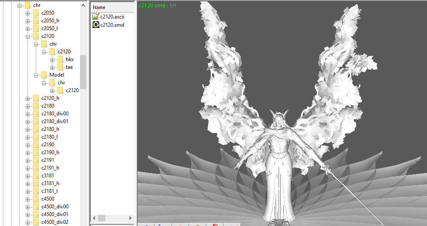Click the c2191 folder icon

tap(36, 160)
